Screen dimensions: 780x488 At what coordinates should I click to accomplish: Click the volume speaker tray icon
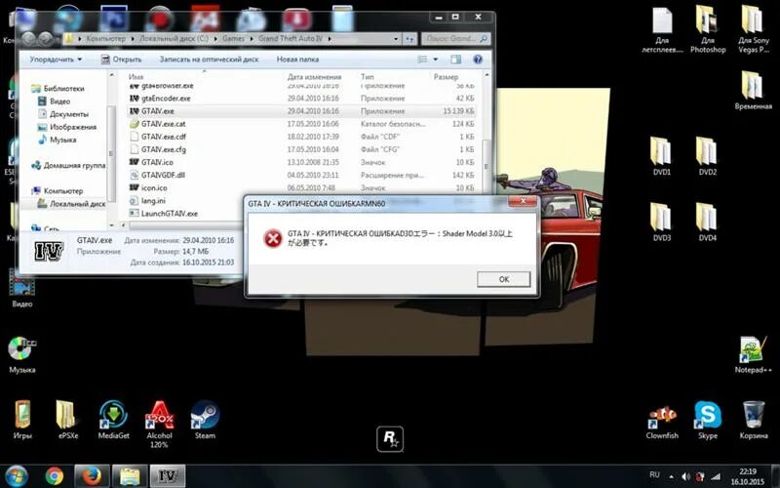[685, 476]
